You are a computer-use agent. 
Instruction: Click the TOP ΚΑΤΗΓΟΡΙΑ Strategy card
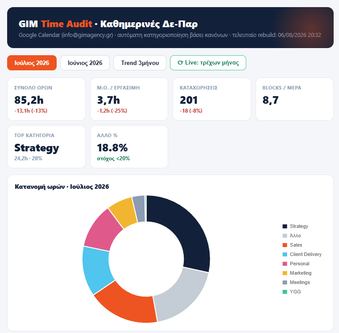point(46,147)
